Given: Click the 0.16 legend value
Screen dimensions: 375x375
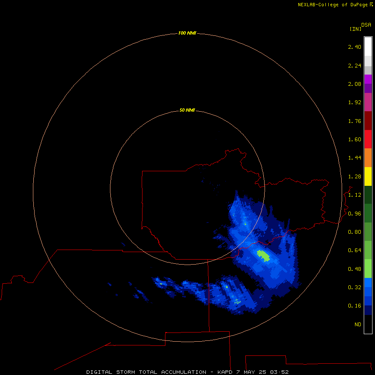Looking at the screenshot, I should pos(355,306).
